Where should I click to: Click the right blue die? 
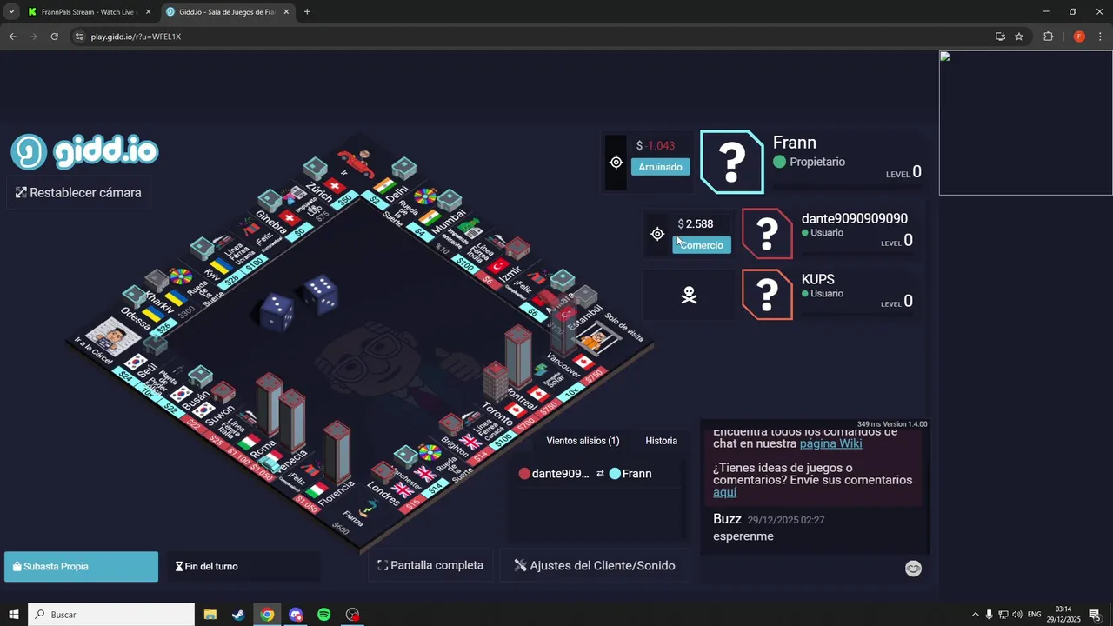click(320, 296)
